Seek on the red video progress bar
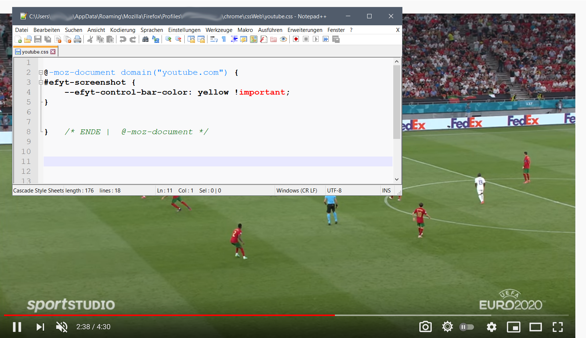This screenshot has width=586, height=338. pos(170,315)
